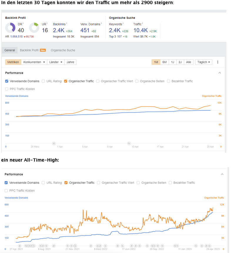Open the three-dot chart options menu
The width and height of the screenshot is (232, 253).
pyautogui.click(x=218, y=62)
